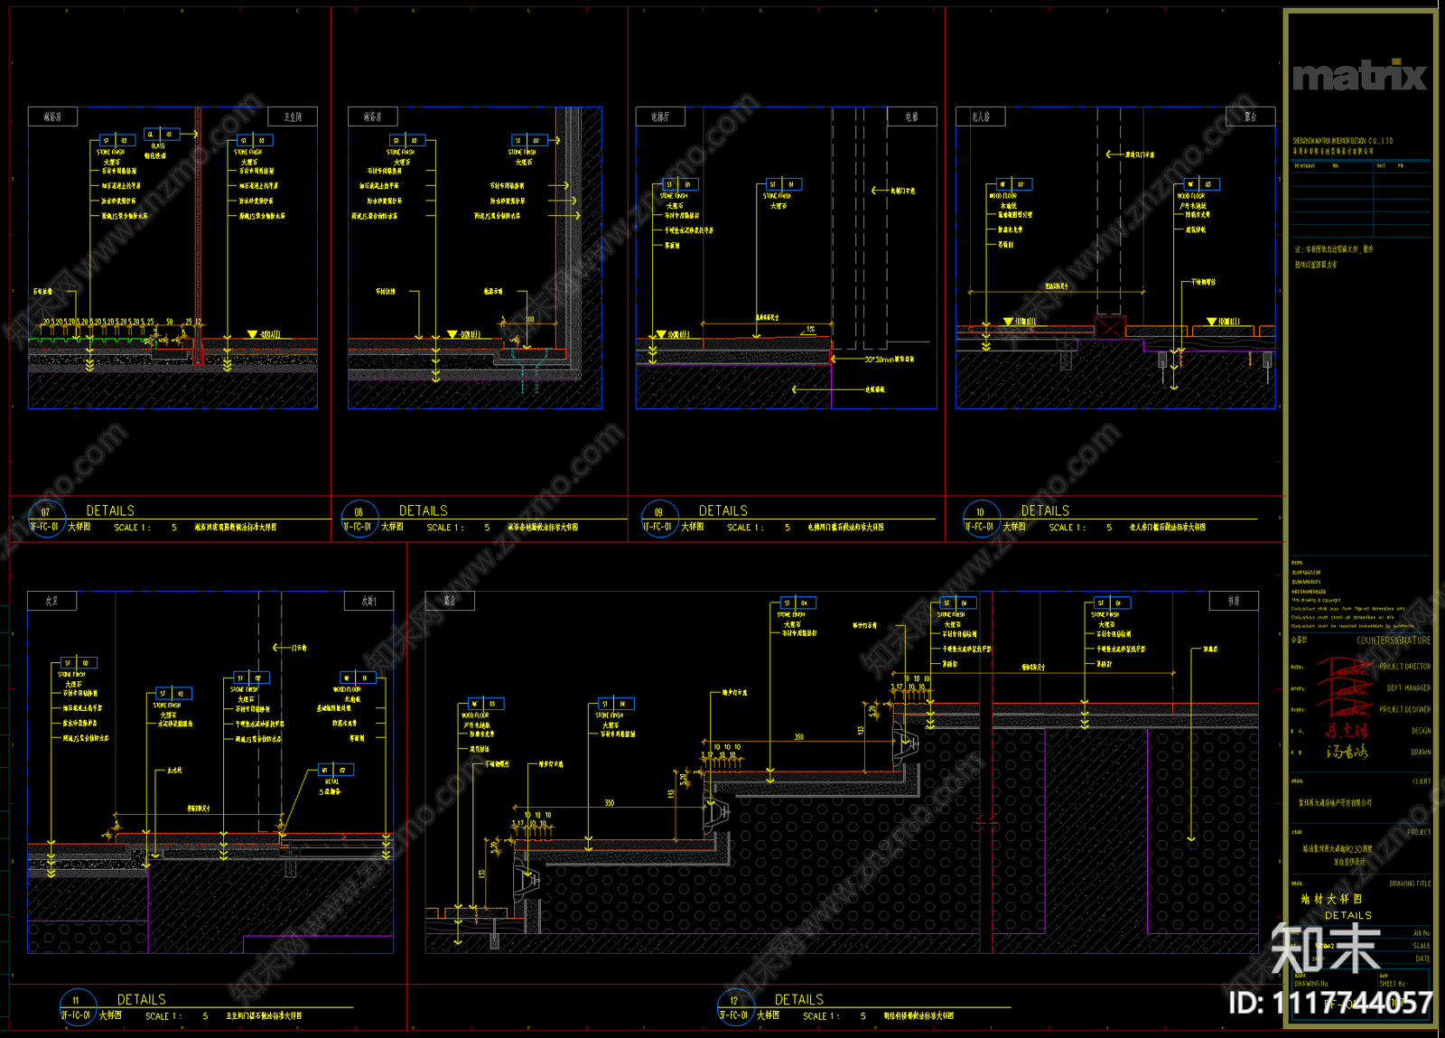Pick the detail 12 stair section drawing
Screen dimensions: 1445x1038
coord(842,772)
